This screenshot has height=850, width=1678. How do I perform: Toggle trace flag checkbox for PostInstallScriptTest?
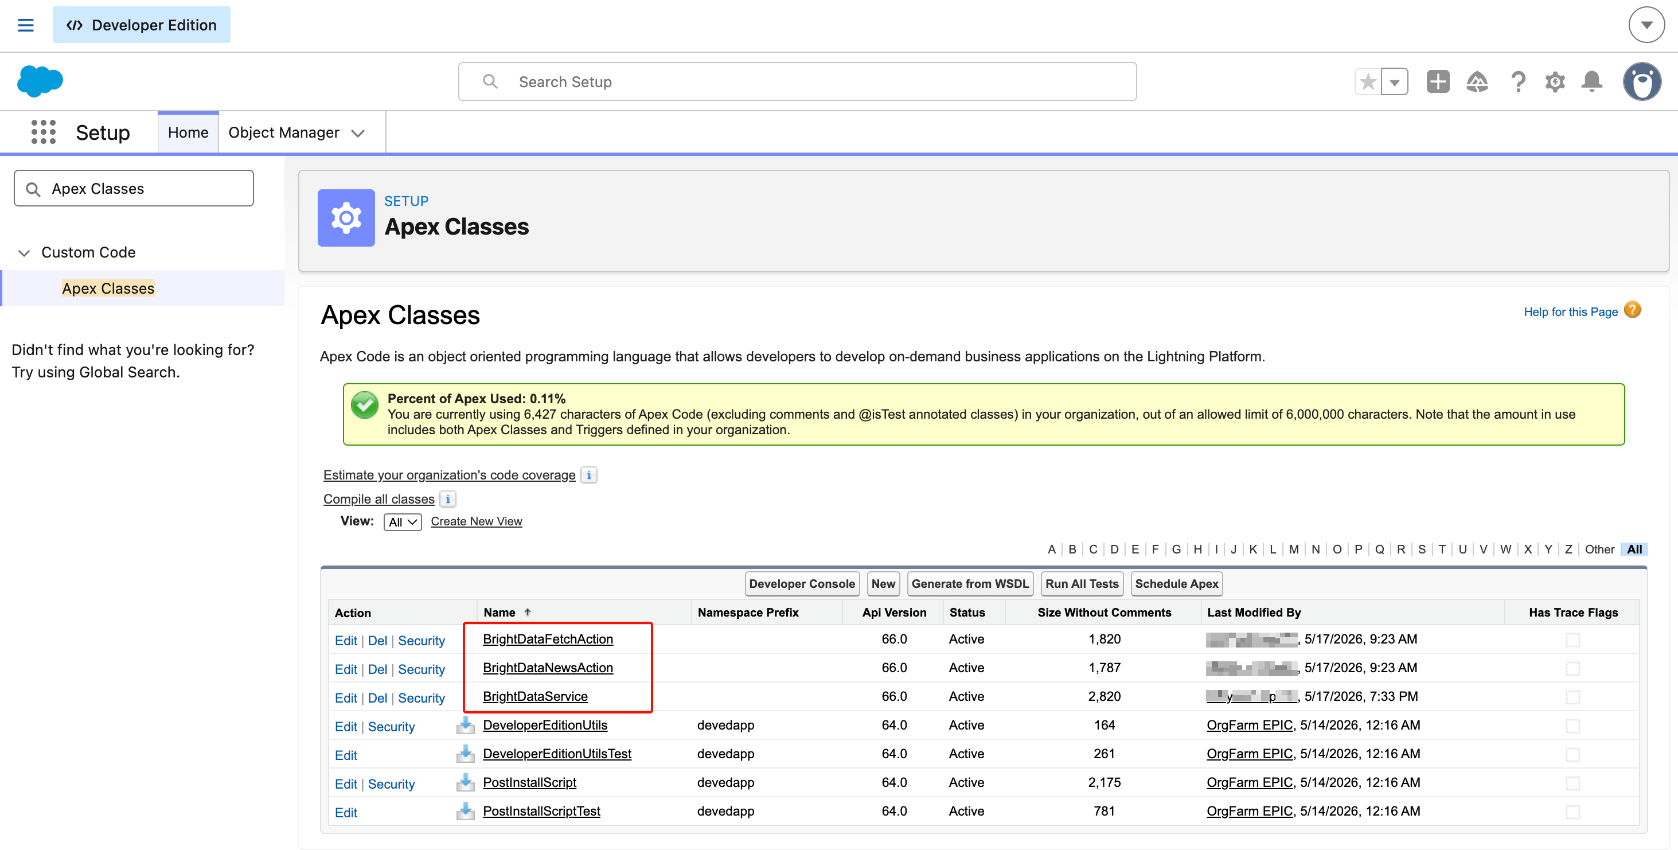click(x=1572, y=812)
